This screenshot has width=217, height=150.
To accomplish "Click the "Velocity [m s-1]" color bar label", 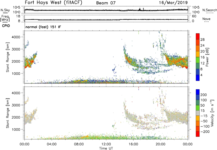I will click(212, 113).
